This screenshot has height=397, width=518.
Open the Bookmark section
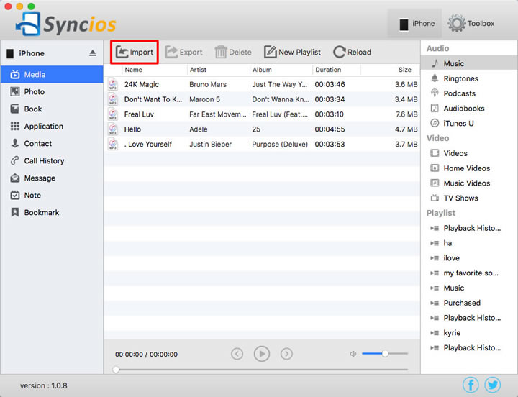click(x=52, y=212)
